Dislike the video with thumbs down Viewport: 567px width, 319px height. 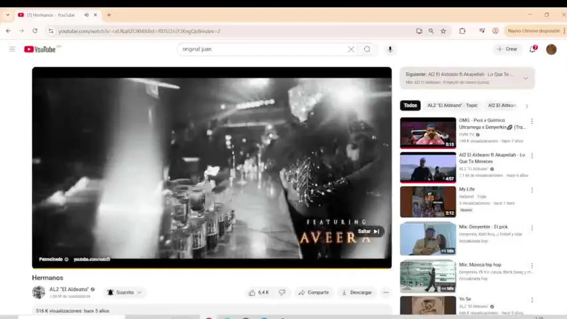[282, 292]
